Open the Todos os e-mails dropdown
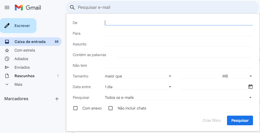The height and width of the screenshot is (133, 260). 179,97
